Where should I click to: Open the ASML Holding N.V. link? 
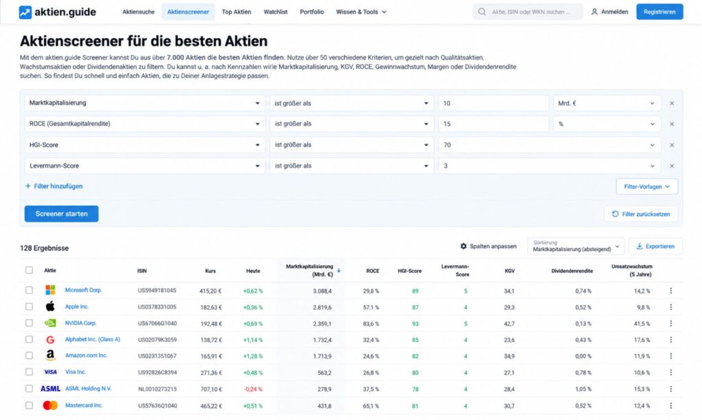88,389
